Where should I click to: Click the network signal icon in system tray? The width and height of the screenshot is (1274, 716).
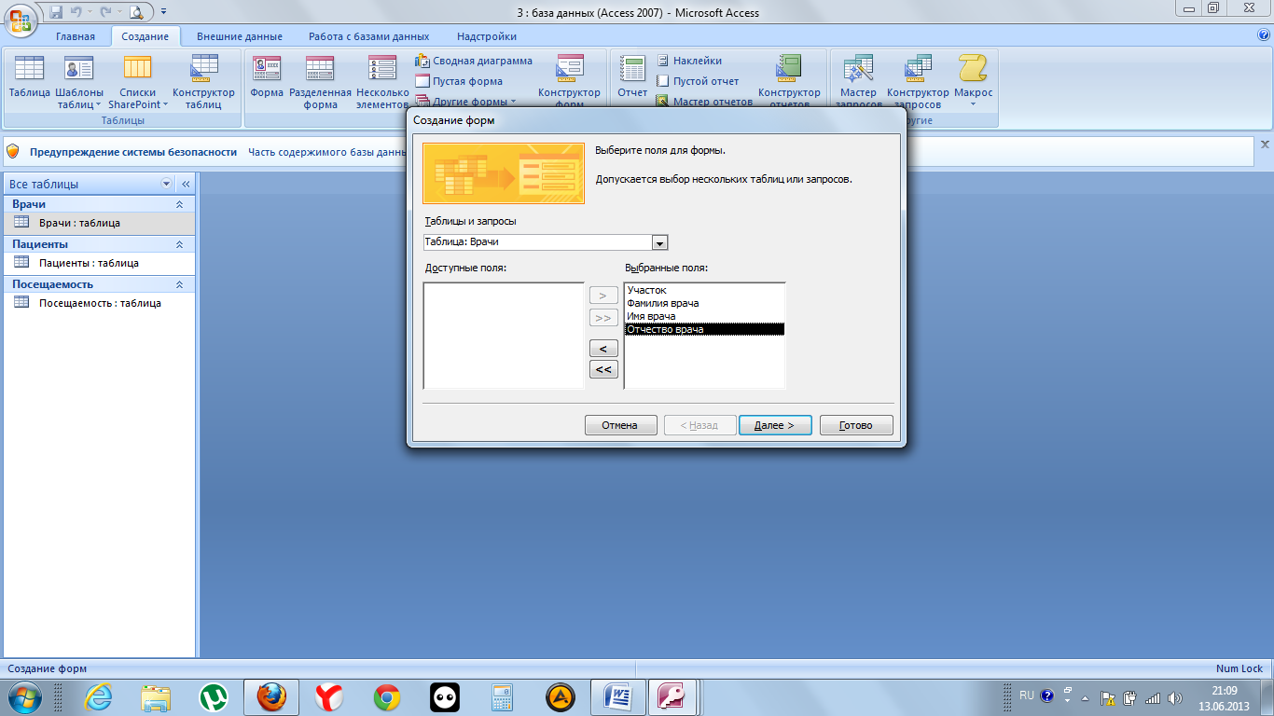(1153, 697)
